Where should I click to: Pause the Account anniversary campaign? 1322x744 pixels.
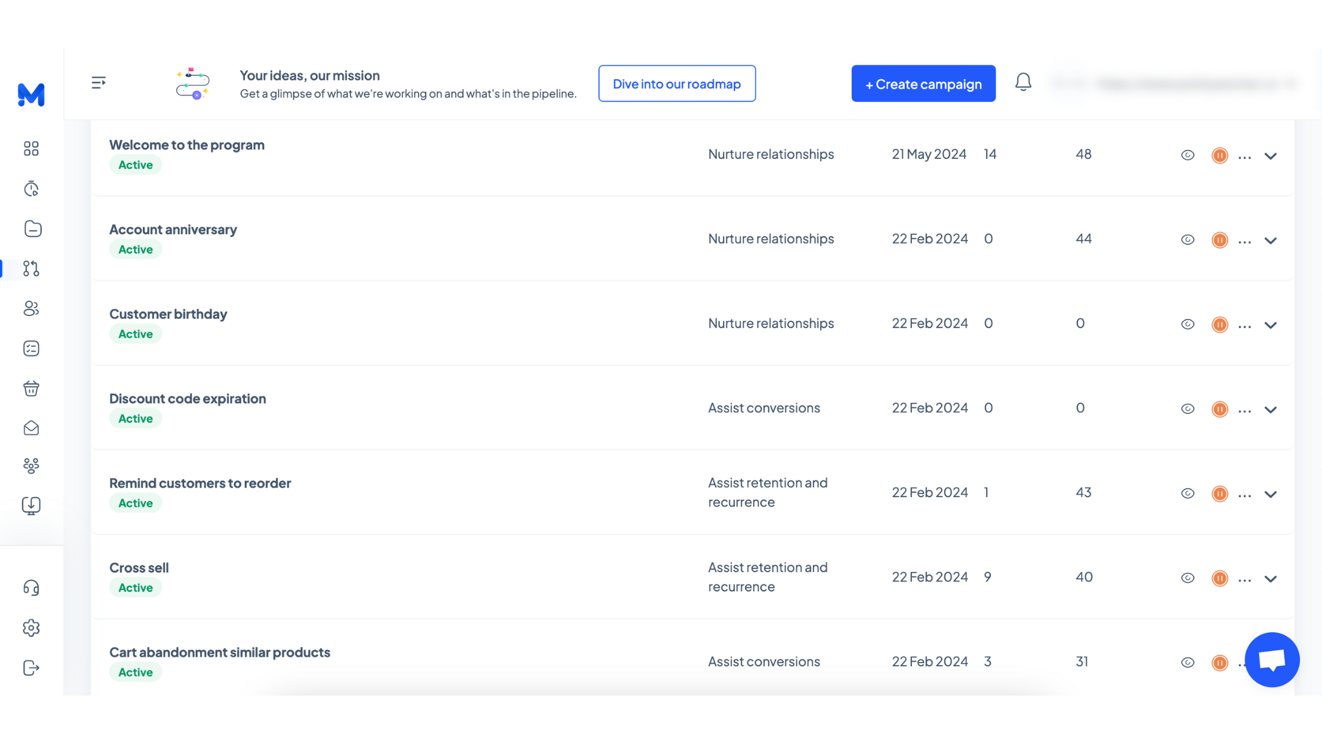1219,240
